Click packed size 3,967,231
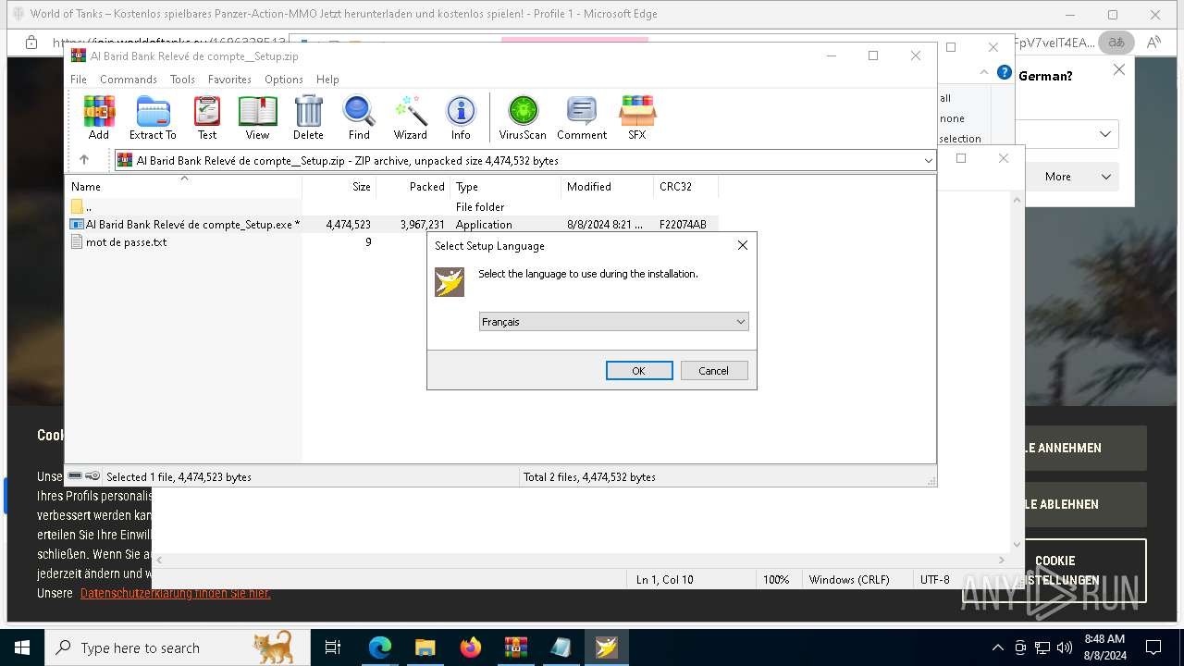The height and width of the screenshot is (666, 1184). (423, 225)
